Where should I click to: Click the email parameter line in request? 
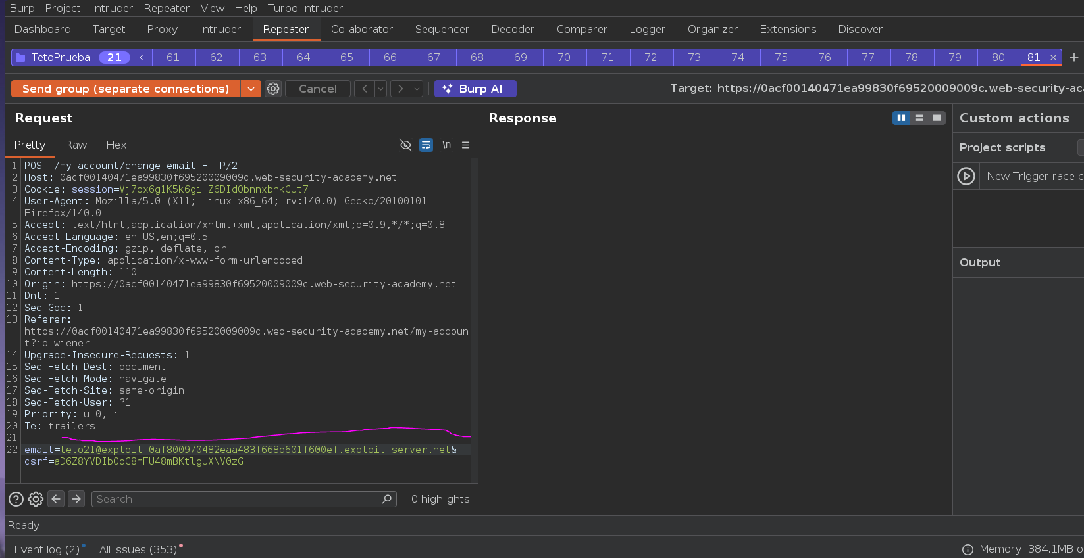(240, 450)
